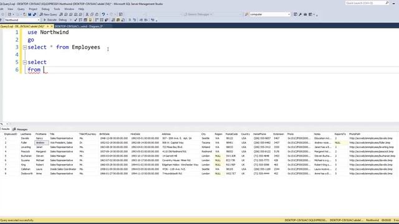Click the BirthDate column header

click(105, 134)
